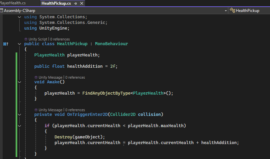Screen dimensions: 270x159
Task: Click 'Awake' method name
Action: pyautogui.click(x=53, y=82)
